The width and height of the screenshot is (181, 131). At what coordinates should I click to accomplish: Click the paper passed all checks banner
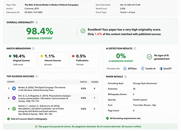pos(90,126)
